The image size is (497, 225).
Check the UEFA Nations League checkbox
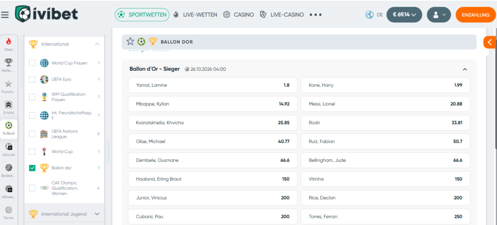33,134
